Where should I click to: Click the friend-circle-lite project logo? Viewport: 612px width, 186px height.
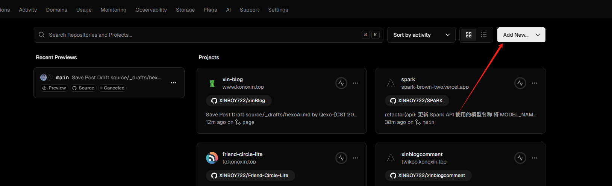point(212,158)
